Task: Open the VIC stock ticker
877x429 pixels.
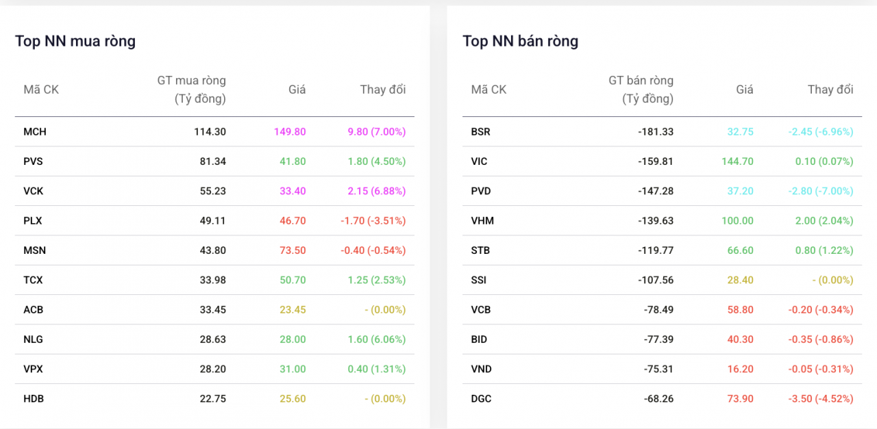Action: pos(479,161)
